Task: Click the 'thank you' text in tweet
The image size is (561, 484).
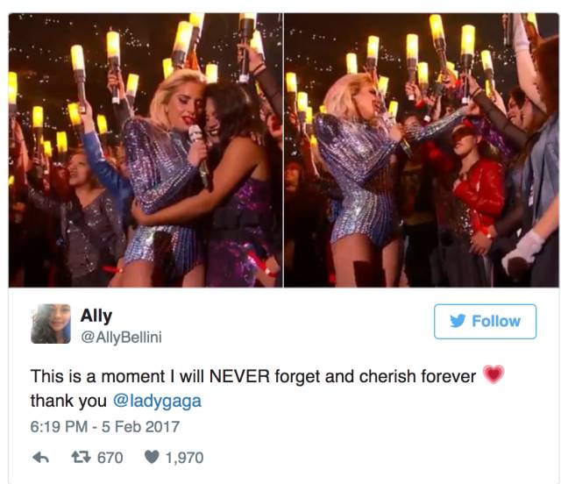Action: click(x=68, y=401)
